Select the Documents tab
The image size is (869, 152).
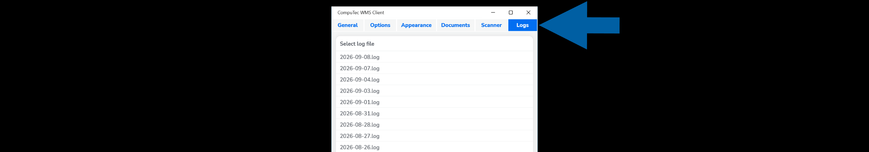[x=455, y=25]
